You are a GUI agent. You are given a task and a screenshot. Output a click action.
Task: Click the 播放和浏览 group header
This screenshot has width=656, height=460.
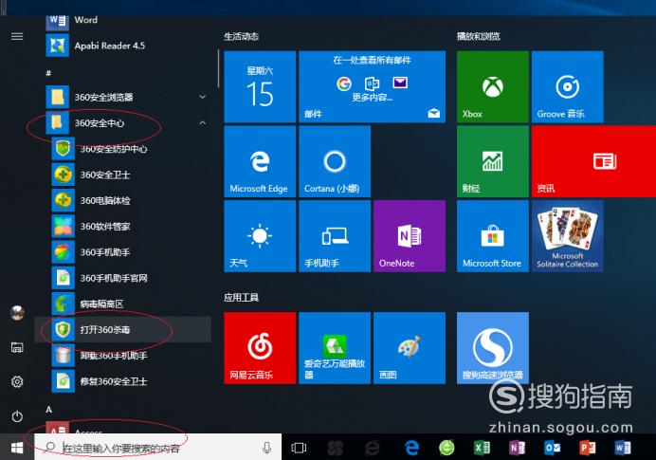click(x=479, y=37)
